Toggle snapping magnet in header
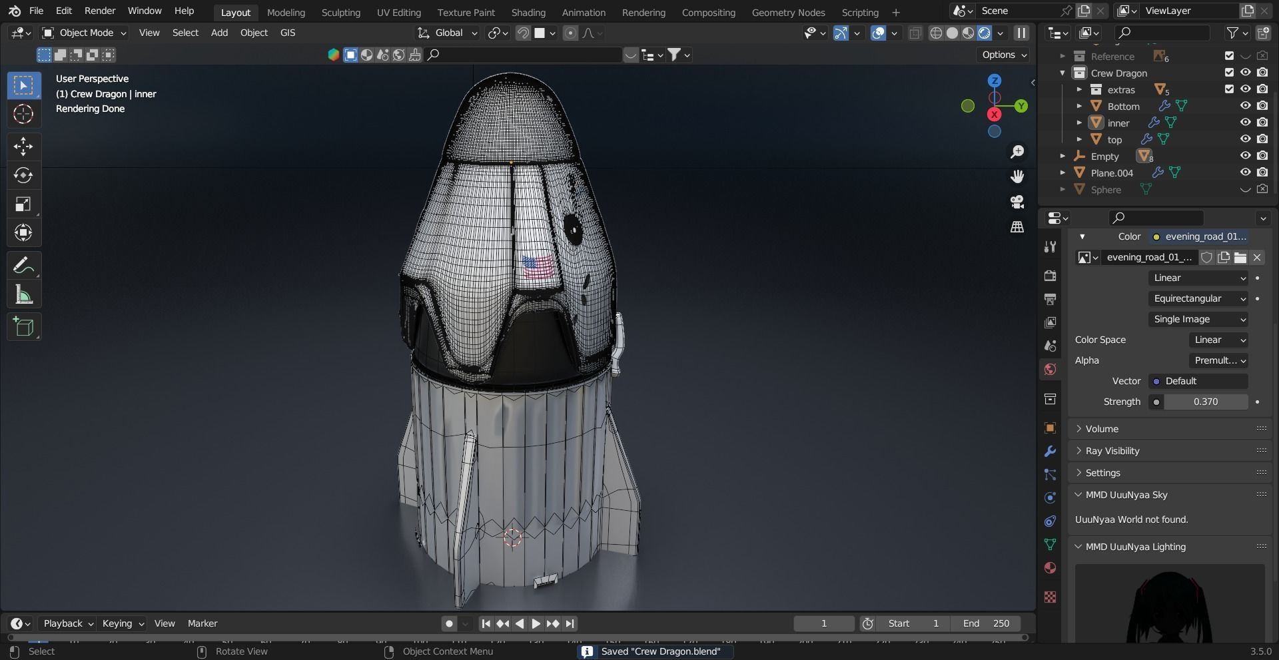 tap(524, 33)
